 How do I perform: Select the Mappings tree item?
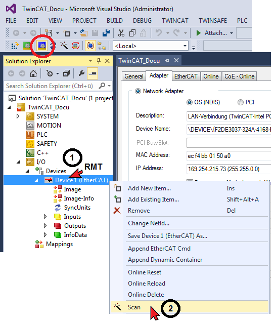pos(59,244)
